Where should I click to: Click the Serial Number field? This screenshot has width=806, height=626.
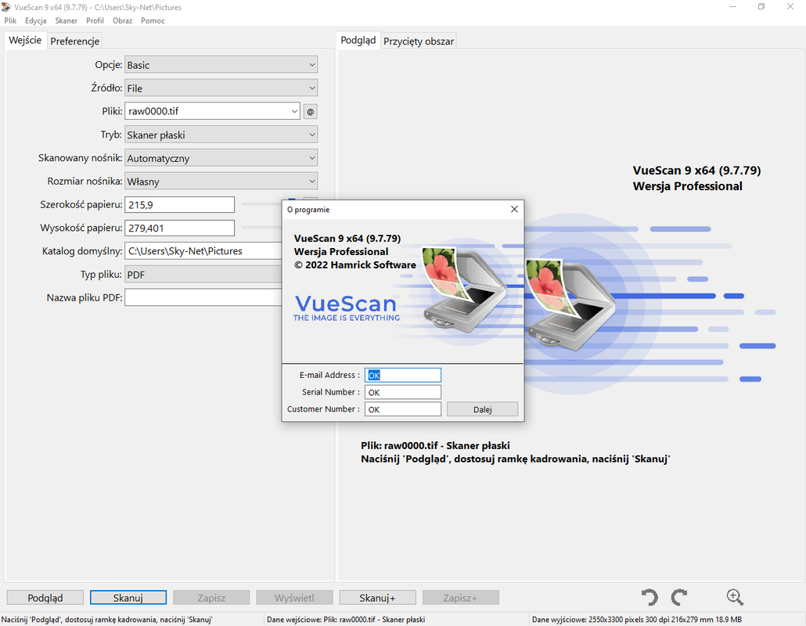click(402, 392)
